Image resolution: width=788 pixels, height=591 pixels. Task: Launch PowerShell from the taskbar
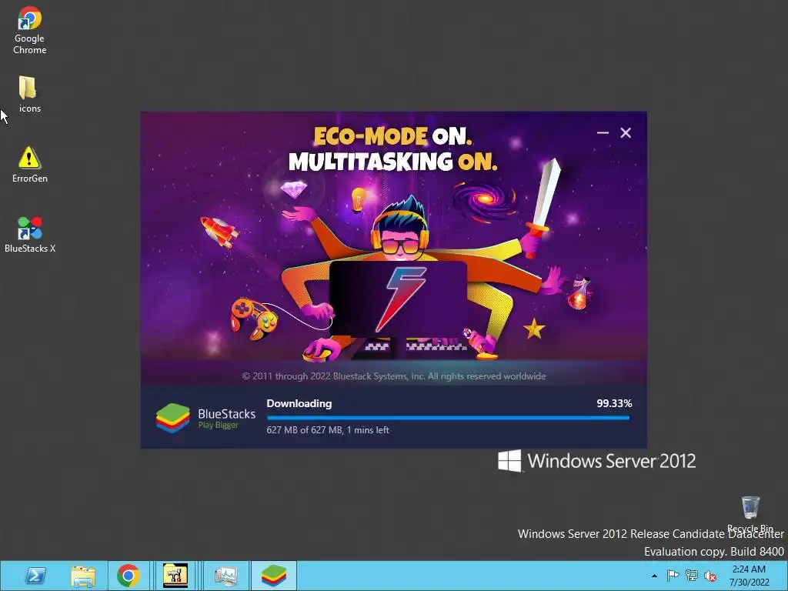(x=35, y=576)
